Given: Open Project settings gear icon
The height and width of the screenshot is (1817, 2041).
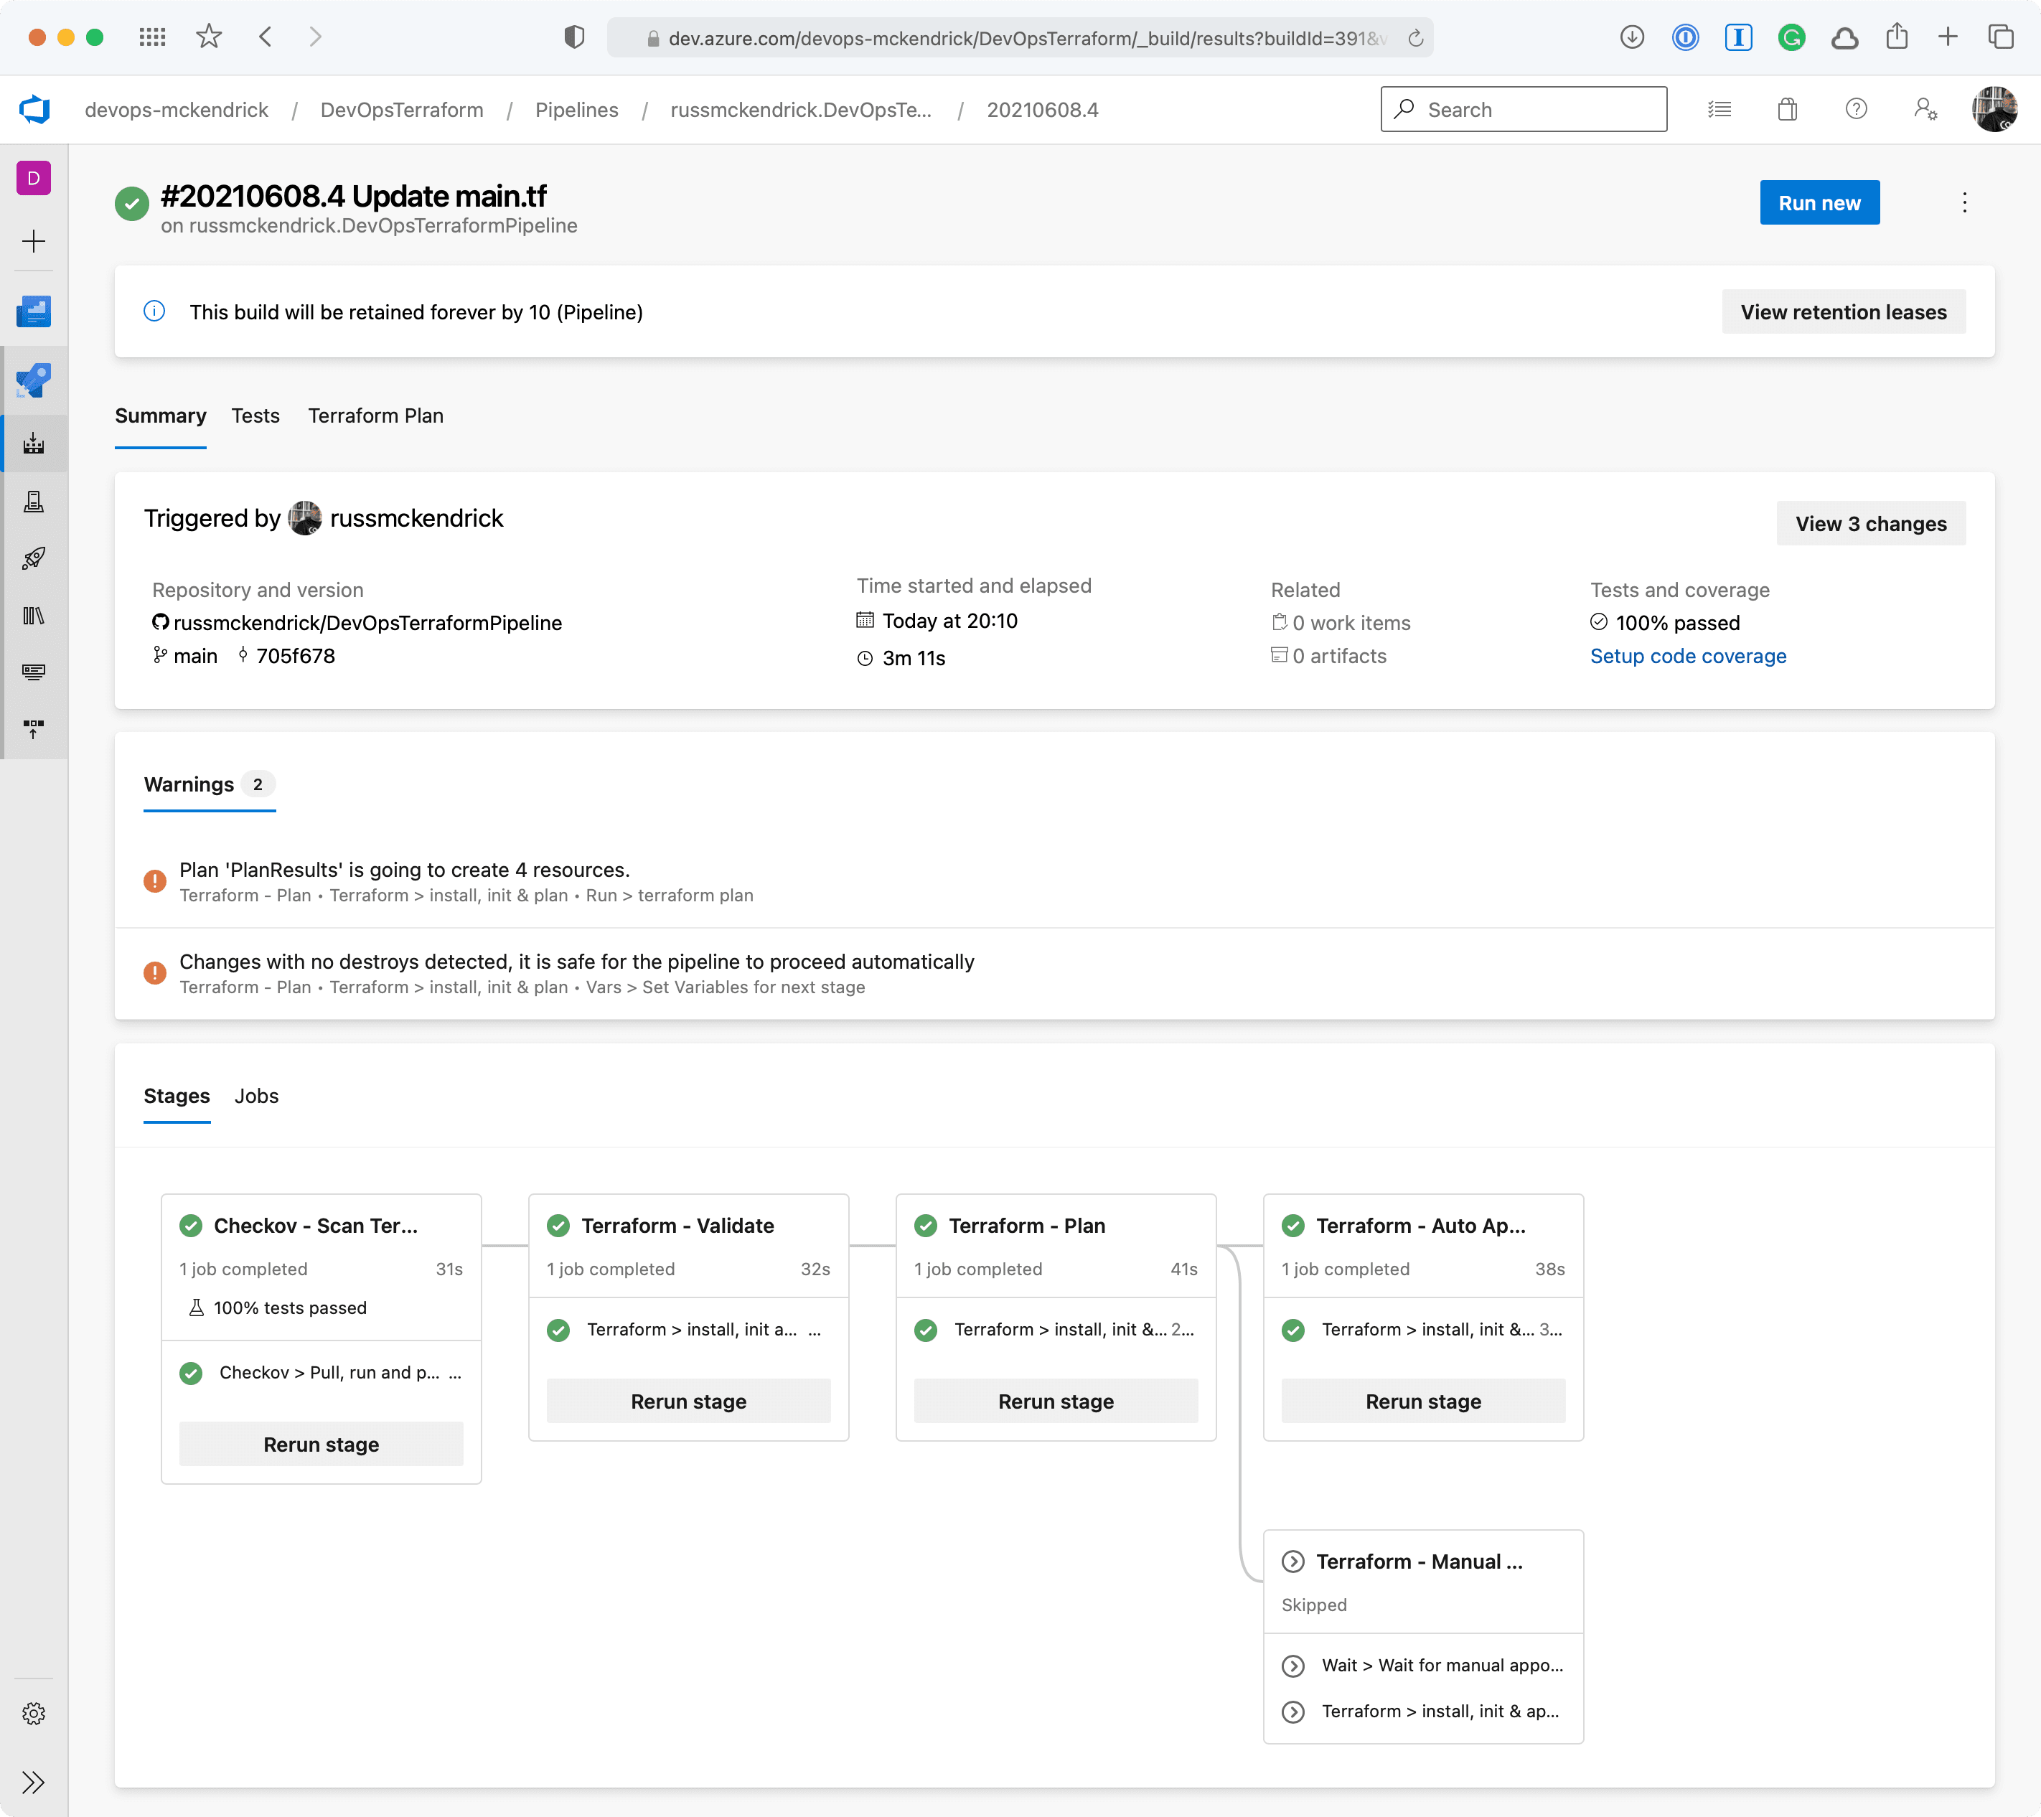Looking at the screenshot, I should (33, 1713).
